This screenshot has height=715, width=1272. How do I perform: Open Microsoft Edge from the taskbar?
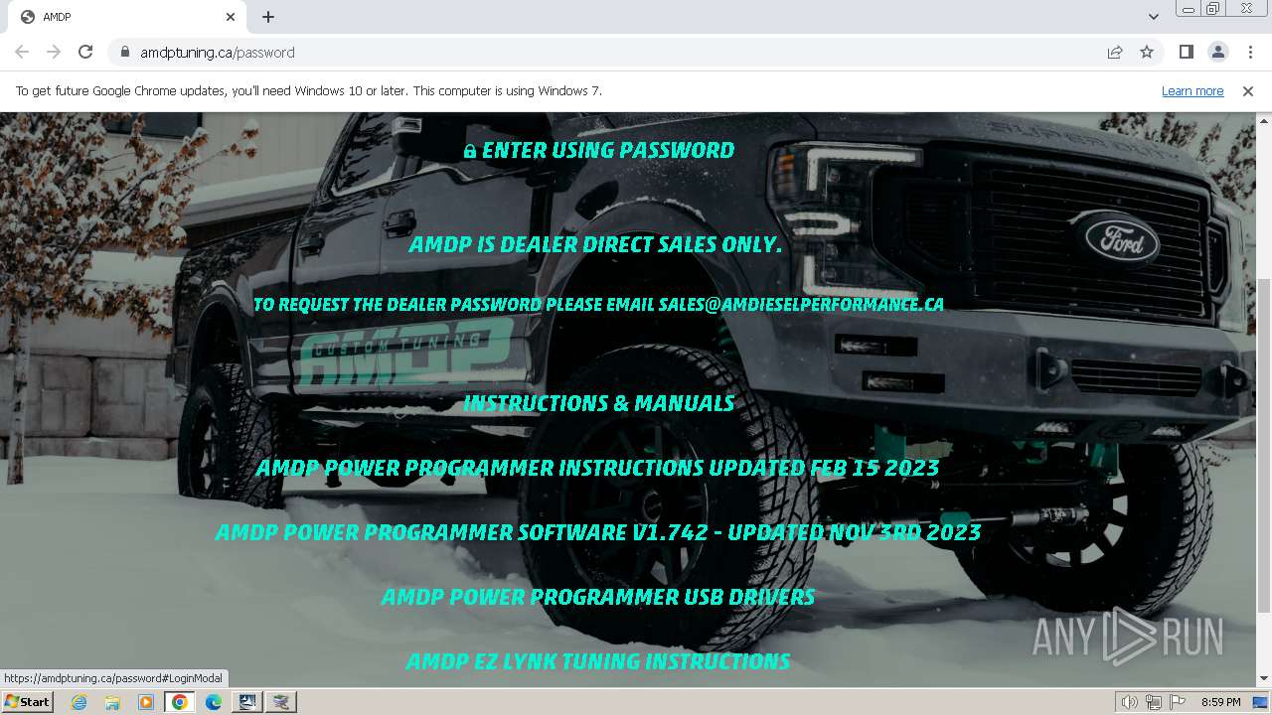(x=214, y=702)
